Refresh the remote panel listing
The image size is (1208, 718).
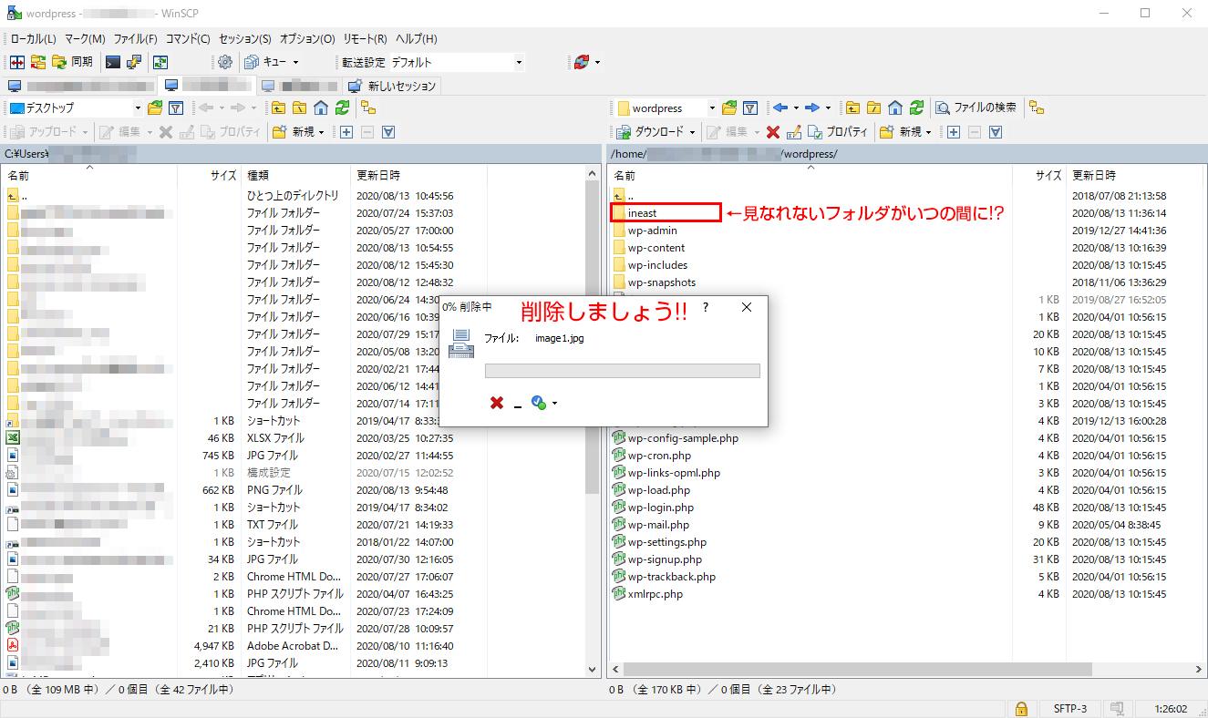pyautogui.click(x=917, y=108)
